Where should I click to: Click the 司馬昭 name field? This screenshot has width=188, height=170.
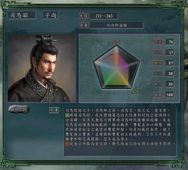22,15
